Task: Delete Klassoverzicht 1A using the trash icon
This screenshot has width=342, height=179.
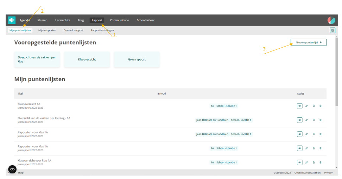Action: 320,106
